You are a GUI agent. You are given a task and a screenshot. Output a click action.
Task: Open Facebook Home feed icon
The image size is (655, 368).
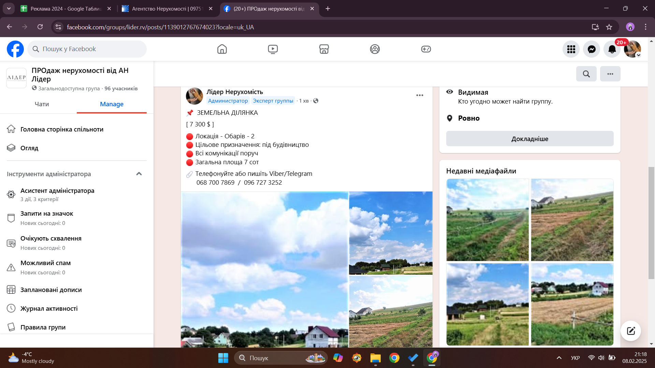tap(222, 49)
